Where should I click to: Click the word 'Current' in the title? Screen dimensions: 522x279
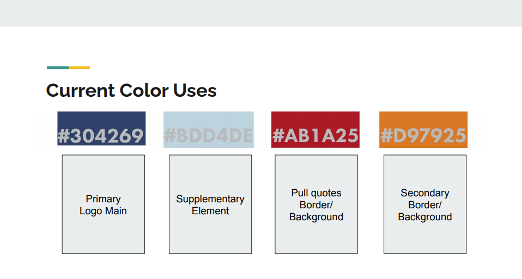tap(80, 90)
